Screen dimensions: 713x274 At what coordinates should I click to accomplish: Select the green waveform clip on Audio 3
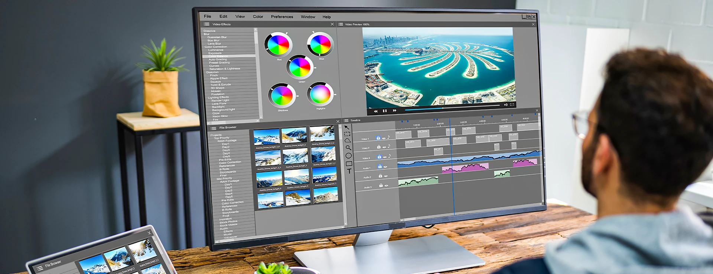[x=418, y=181]
